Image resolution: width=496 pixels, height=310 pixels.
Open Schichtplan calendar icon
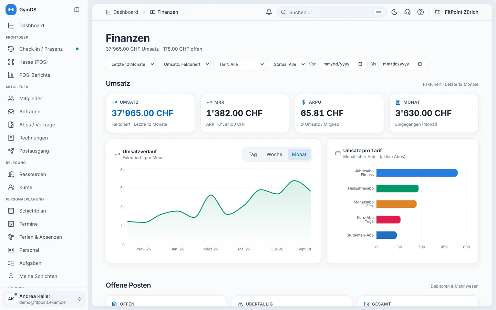[11, 211]
